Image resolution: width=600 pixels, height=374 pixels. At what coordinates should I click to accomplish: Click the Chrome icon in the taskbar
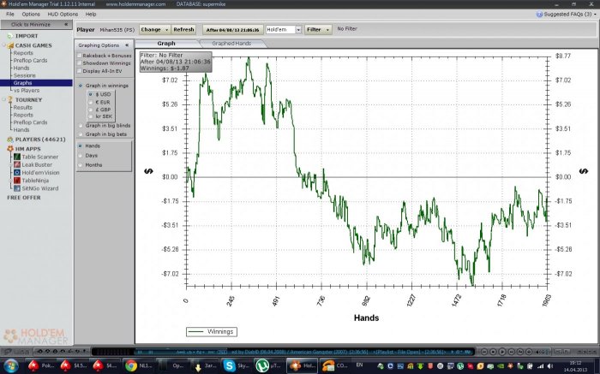pyautogui.click(x=130, y=365)
